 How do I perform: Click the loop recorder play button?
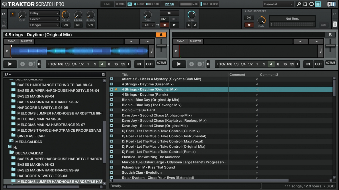click(x=174, y=25)
